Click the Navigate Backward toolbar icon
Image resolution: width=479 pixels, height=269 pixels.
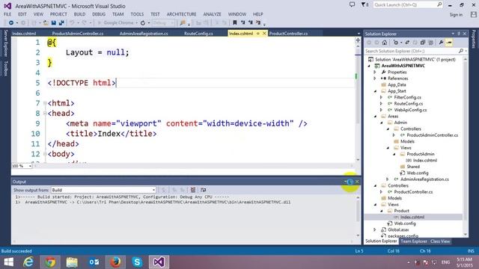[11, 23]
